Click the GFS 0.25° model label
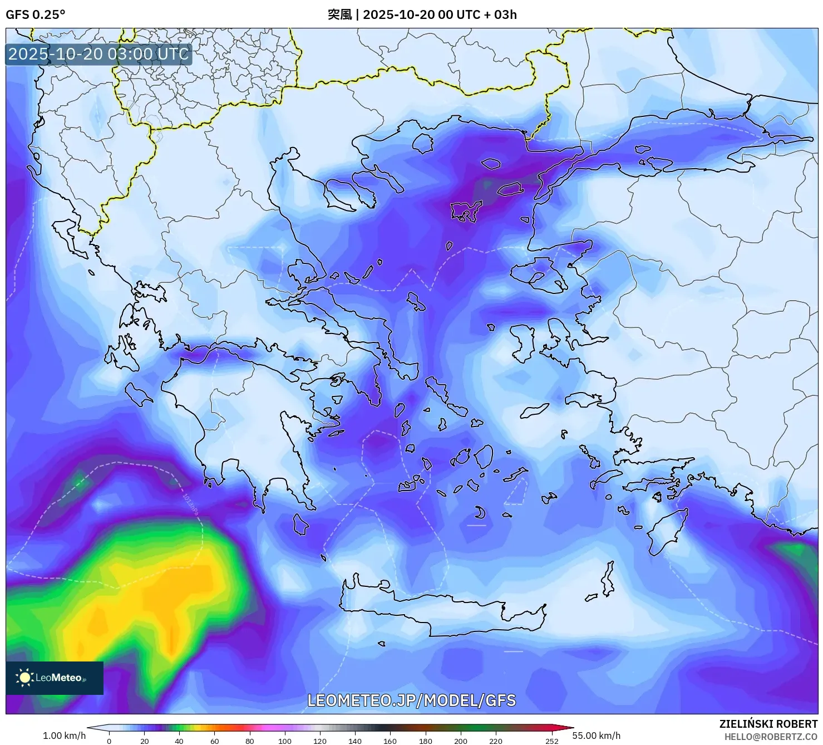The width and height of the screenshot is (823, 745). (x=35, y=14)
